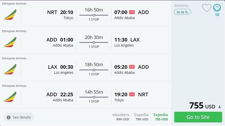Click the stop marker on the 18h 50m flight
Screen dimensions: 225x126
click(94, 70)
